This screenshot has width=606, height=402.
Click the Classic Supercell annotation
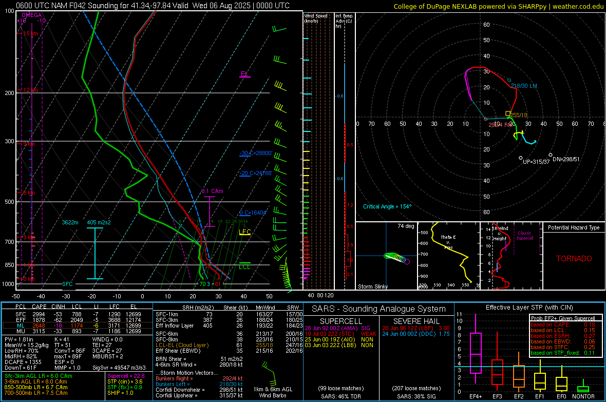point(524,236)
